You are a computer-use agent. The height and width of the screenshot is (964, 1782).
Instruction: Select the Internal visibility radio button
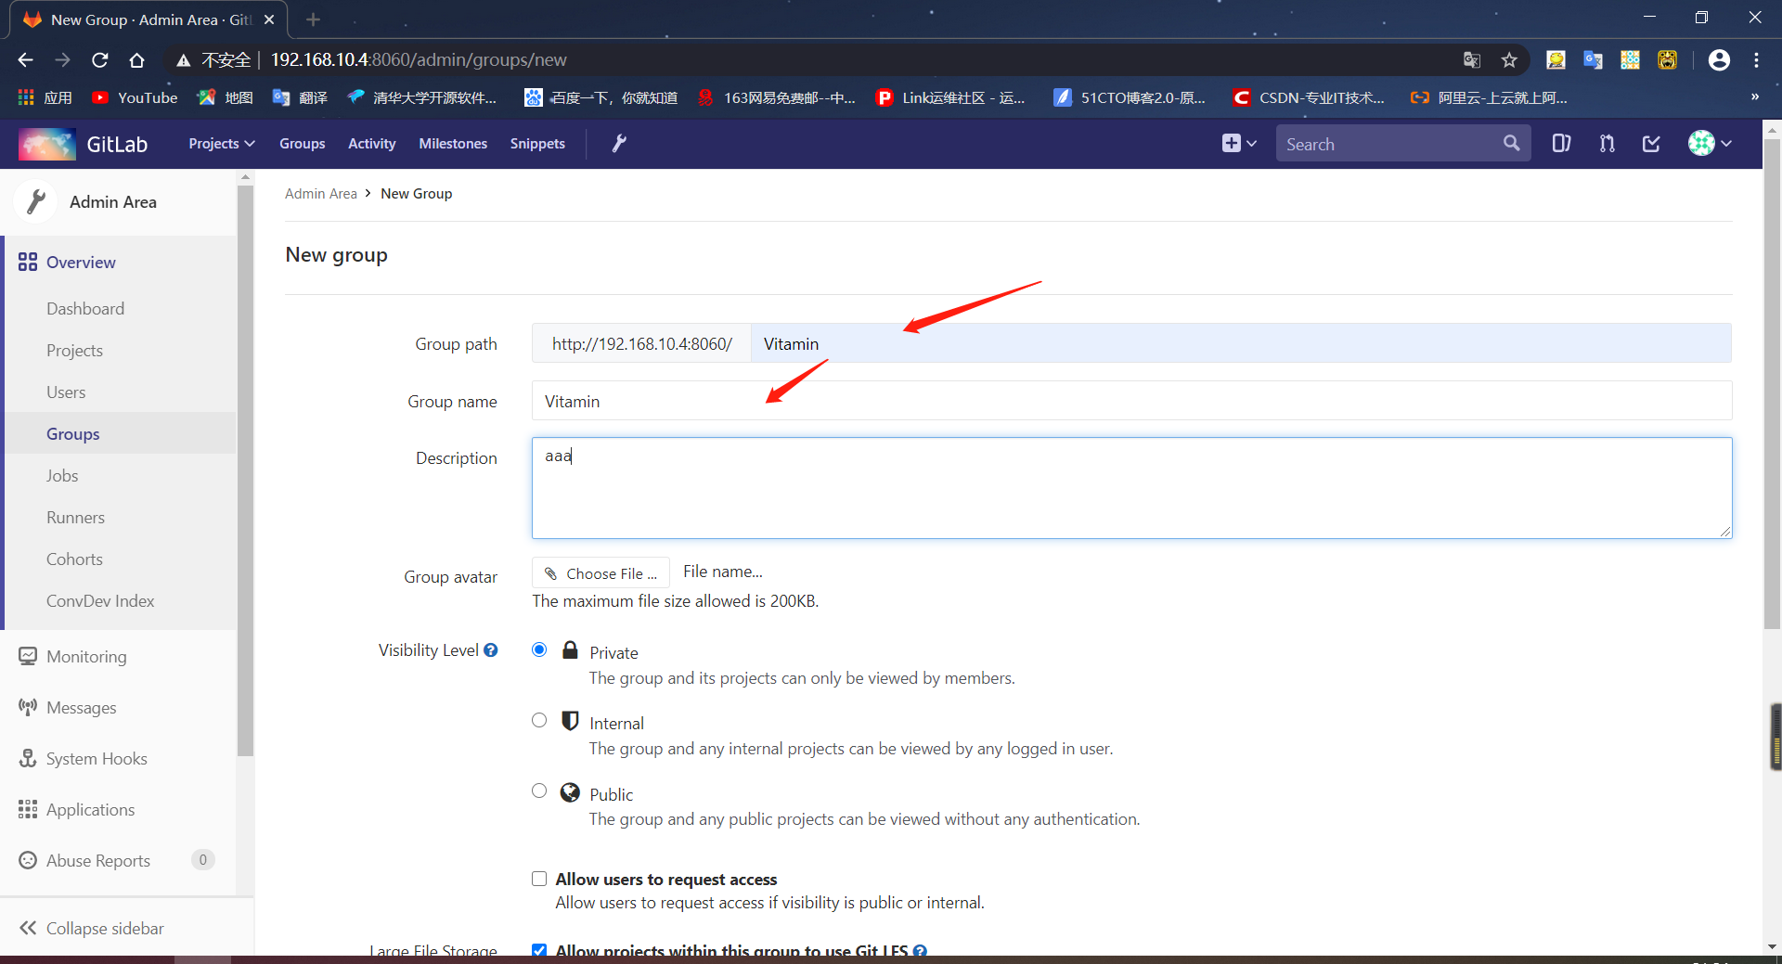[x=538, y=720]
